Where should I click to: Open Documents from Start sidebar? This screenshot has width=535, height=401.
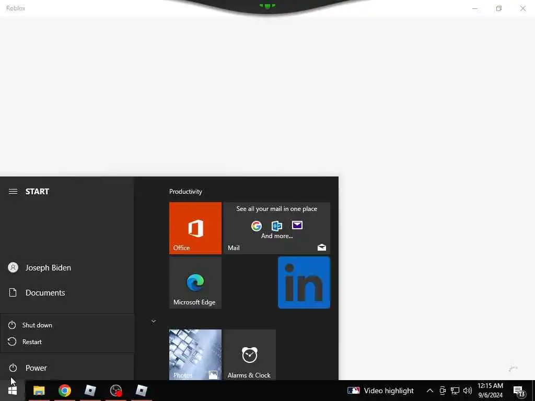tap(67, 292)
